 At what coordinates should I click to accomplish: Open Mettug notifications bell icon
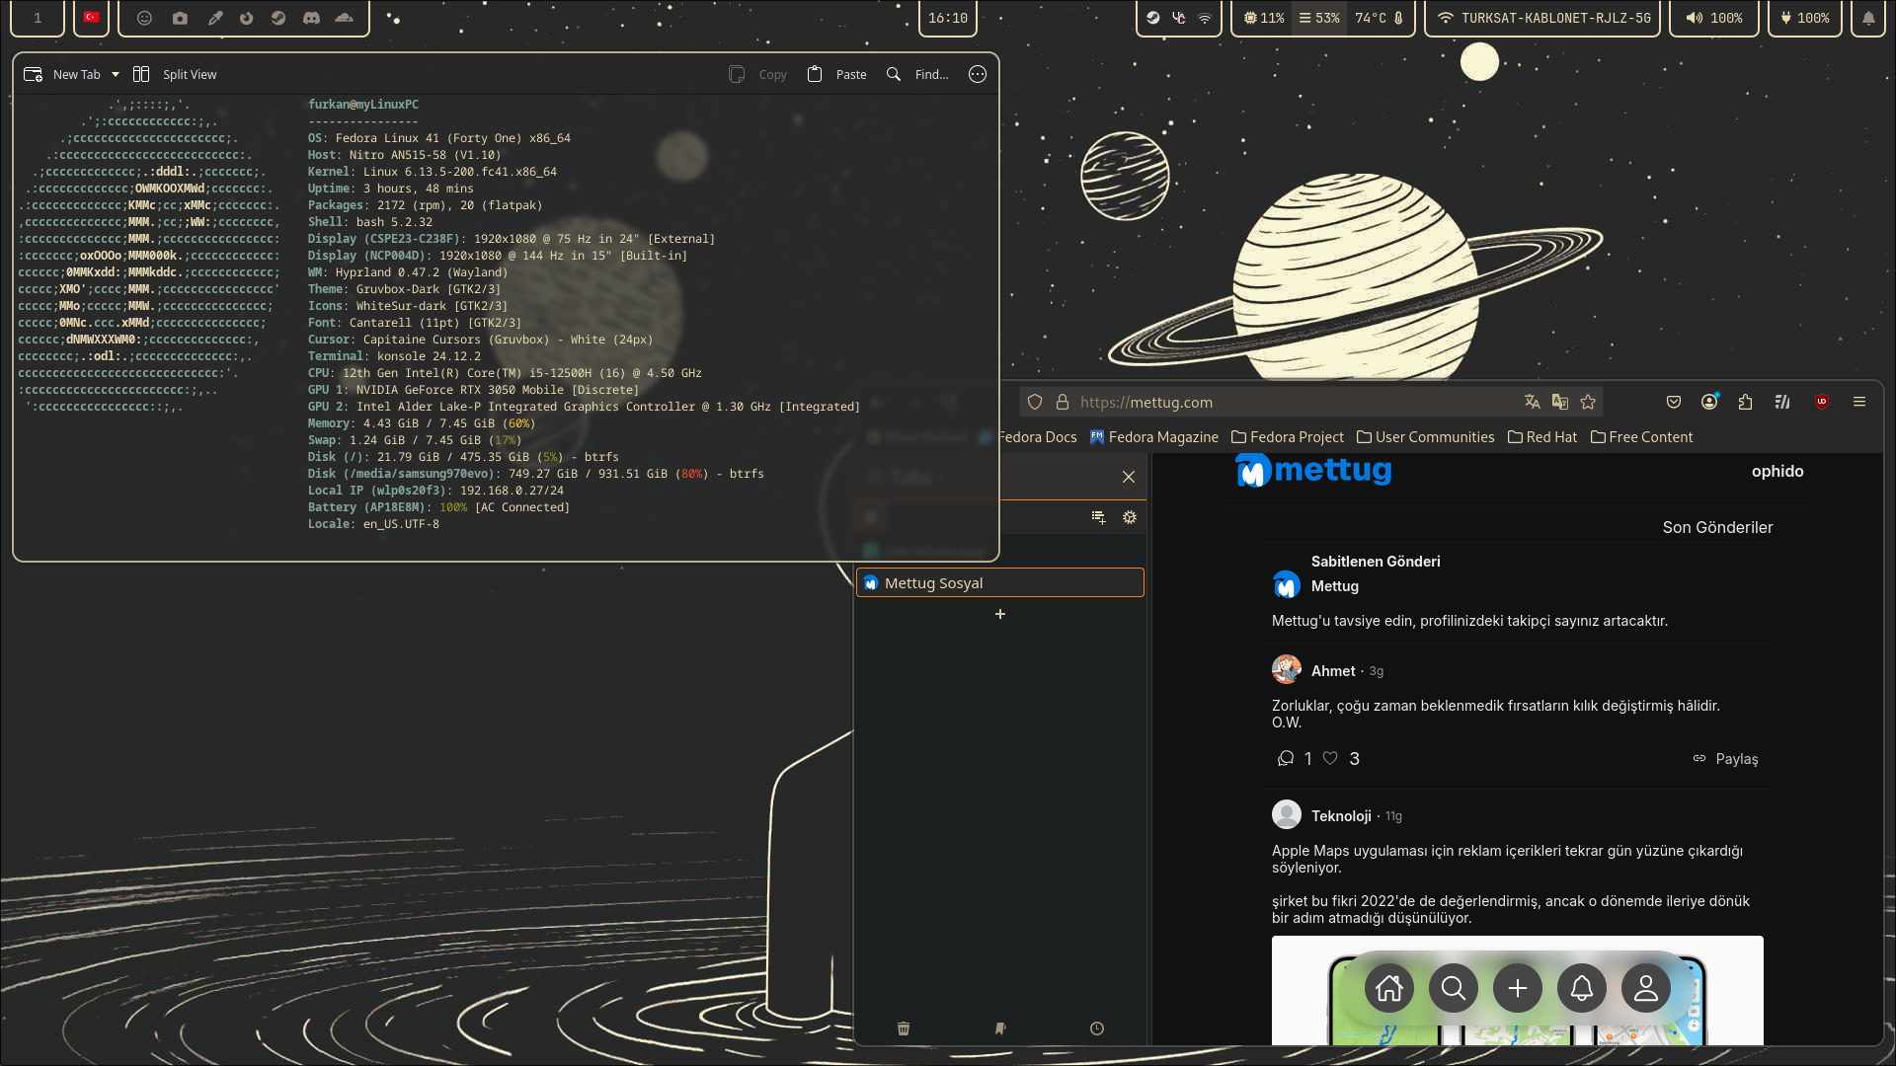point(1582,988)
